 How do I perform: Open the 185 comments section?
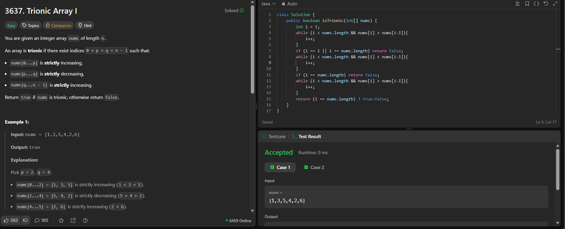pyautogui.click(x=42, y=220)
